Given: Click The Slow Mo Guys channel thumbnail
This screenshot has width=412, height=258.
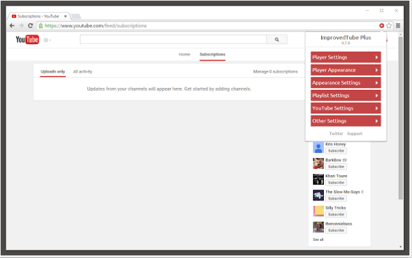Looking at the screenshot, I should point(318,195).
